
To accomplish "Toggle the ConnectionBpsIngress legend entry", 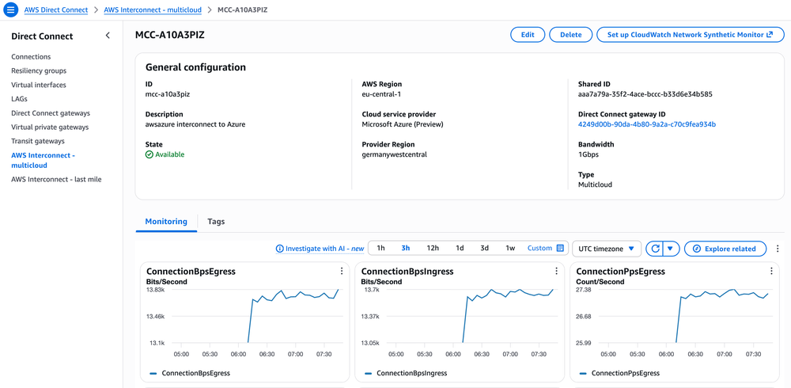I will [x=406, y=373].
